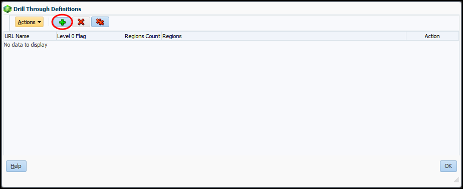This screenshot has height=189, width=463.
Task: Confirm with the OK button
Action: (448, 166)
